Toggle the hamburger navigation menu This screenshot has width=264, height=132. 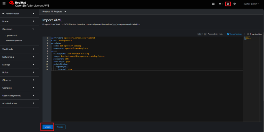tap(4, 4)
